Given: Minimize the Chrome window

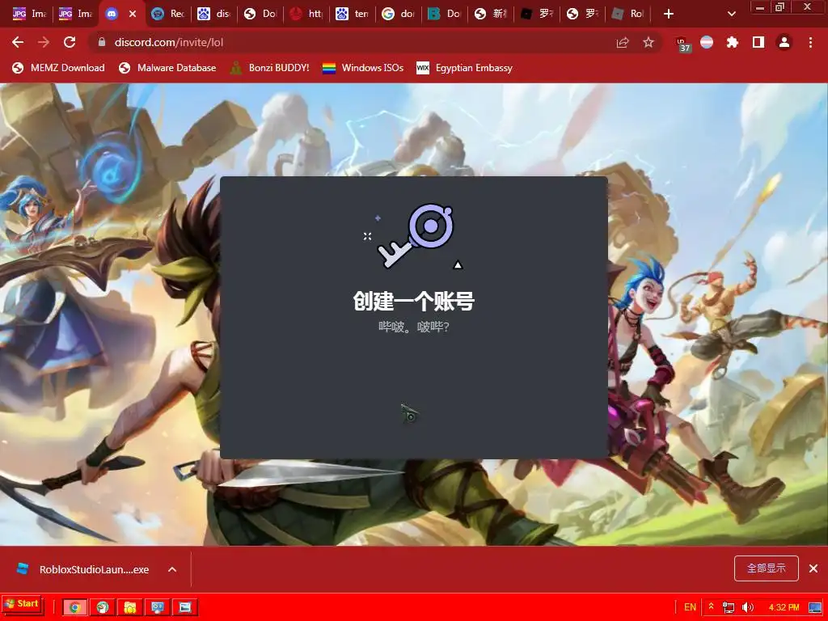Looking at the screenshot, I should 760,7.
